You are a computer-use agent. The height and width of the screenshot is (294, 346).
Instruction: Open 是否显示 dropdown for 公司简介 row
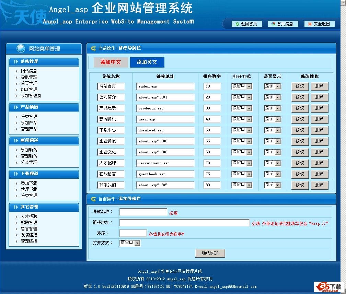click(x=272, y=97)
